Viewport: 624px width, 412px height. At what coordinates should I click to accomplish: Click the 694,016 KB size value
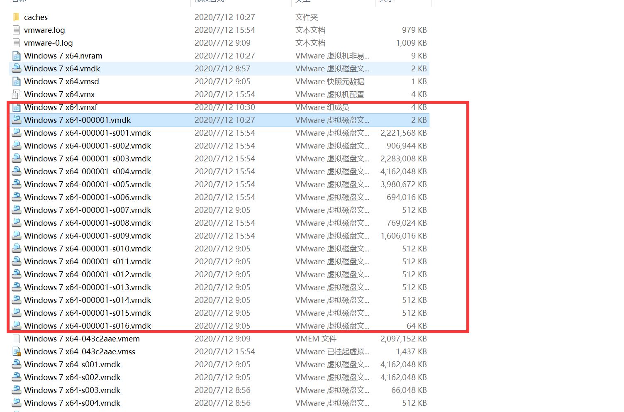(407, 197)
